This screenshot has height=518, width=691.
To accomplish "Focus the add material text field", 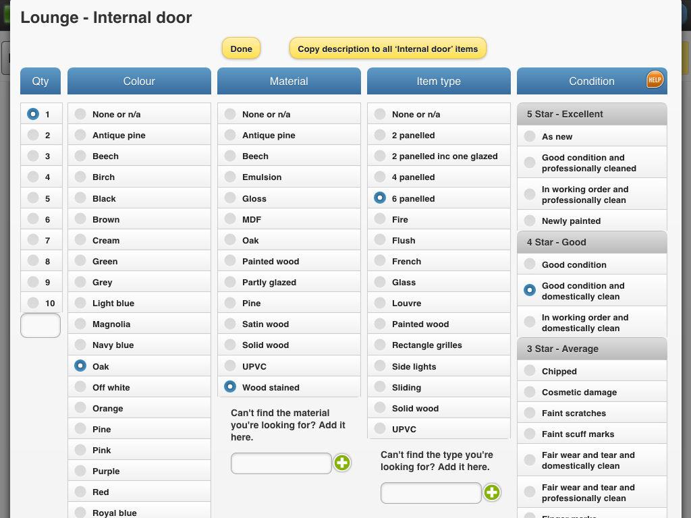I will pyautogui.click(x=281, y=463).
